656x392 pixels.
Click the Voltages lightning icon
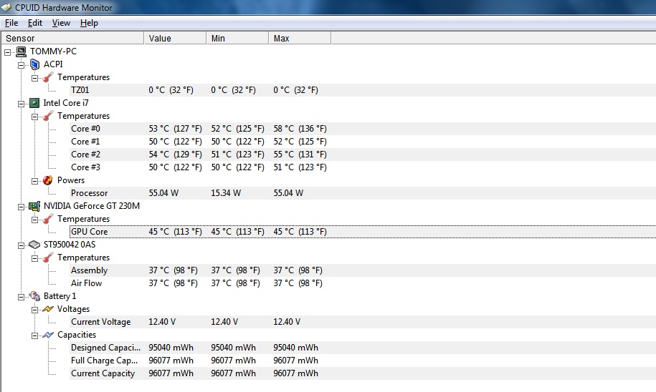48,309
